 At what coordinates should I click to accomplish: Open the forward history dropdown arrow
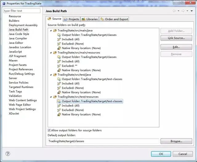(187, 11)
